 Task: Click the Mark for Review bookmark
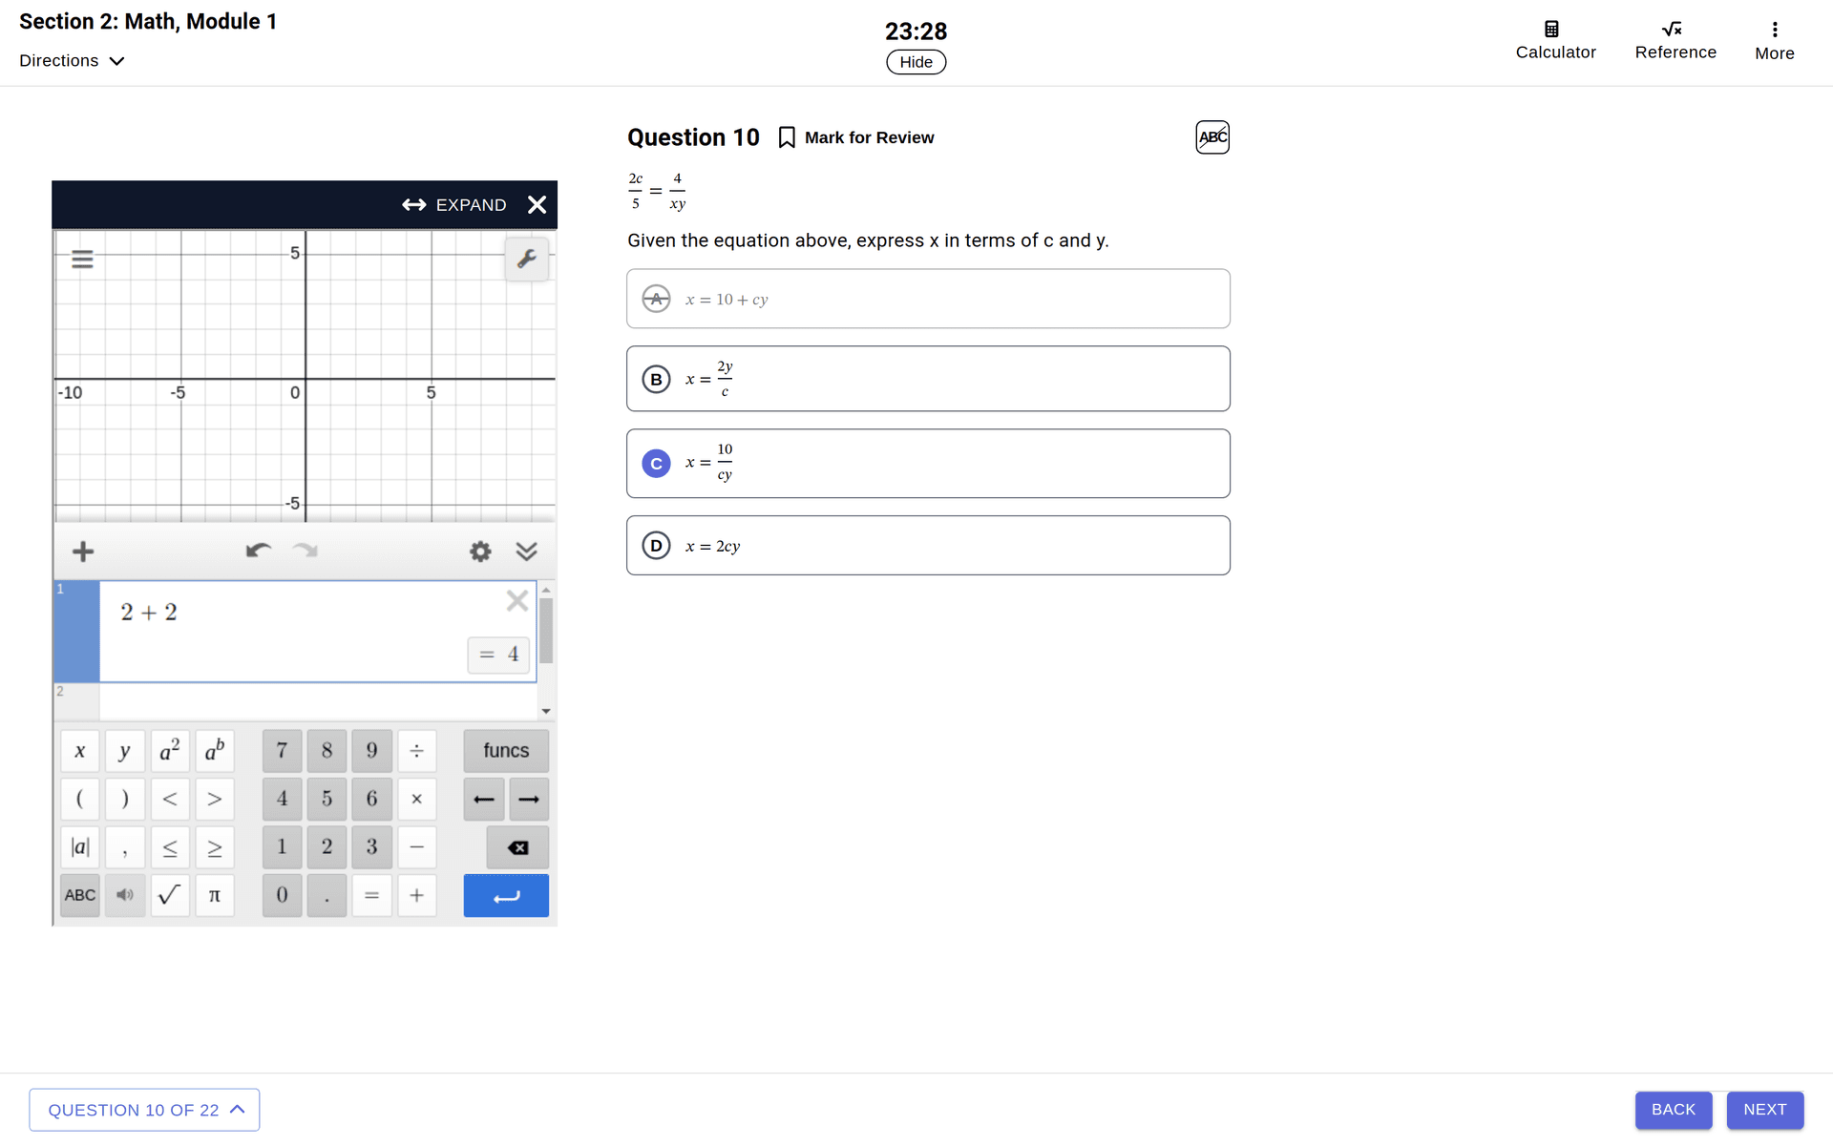coord(787,138)
